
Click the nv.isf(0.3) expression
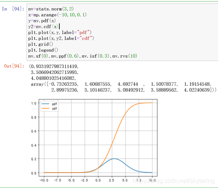[x=96, y=56]
